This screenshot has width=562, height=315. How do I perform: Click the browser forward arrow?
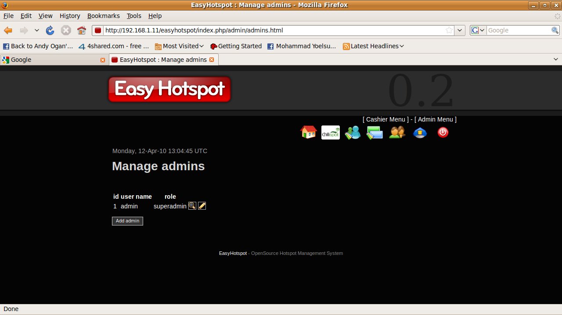[24, 30]
